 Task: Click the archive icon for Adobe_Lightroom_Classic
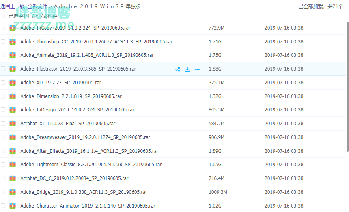coord(13,165)
